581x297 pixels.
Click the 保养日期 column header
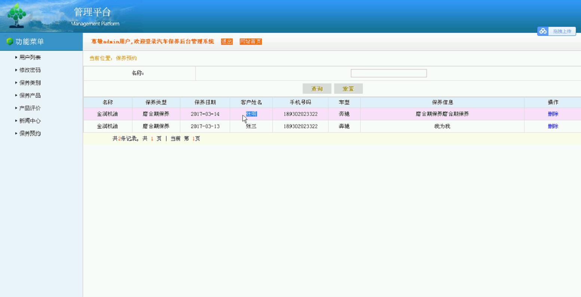(x=205, y=102)
